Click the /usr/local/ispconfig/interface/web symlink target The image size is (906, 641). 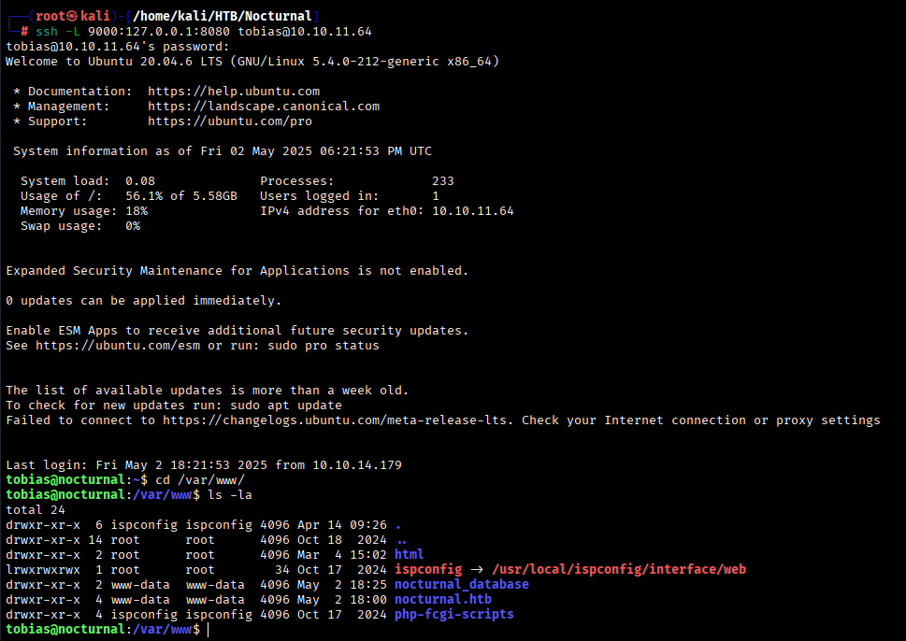tap(618, 569)
